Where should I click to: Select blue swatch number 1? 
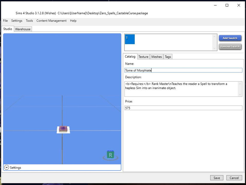click(130, 39)
